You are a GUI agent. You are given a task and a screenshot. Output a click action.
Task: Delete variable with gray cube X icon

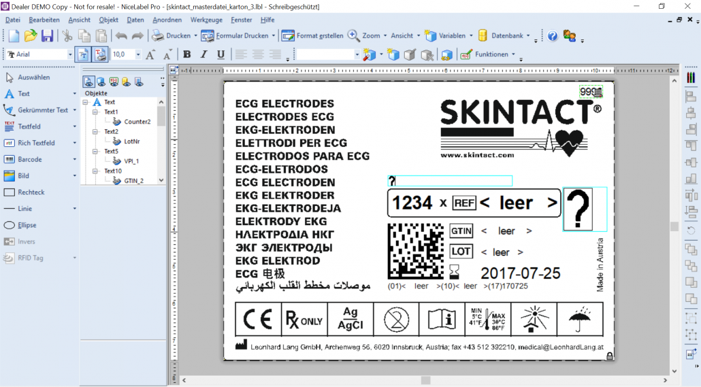[x=427, y=54]
